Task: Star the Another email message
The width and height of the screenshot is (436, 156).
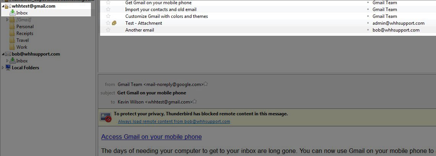Action: point(108,30)
